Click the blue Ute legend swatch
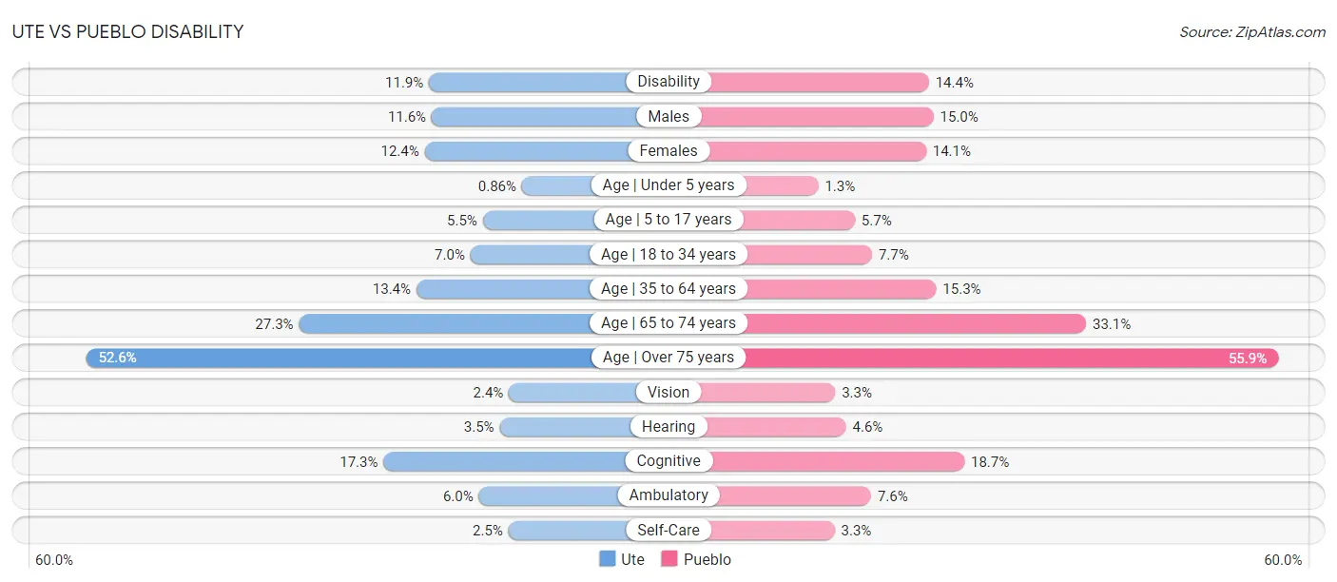The image size is (1337, 582). 608,559
